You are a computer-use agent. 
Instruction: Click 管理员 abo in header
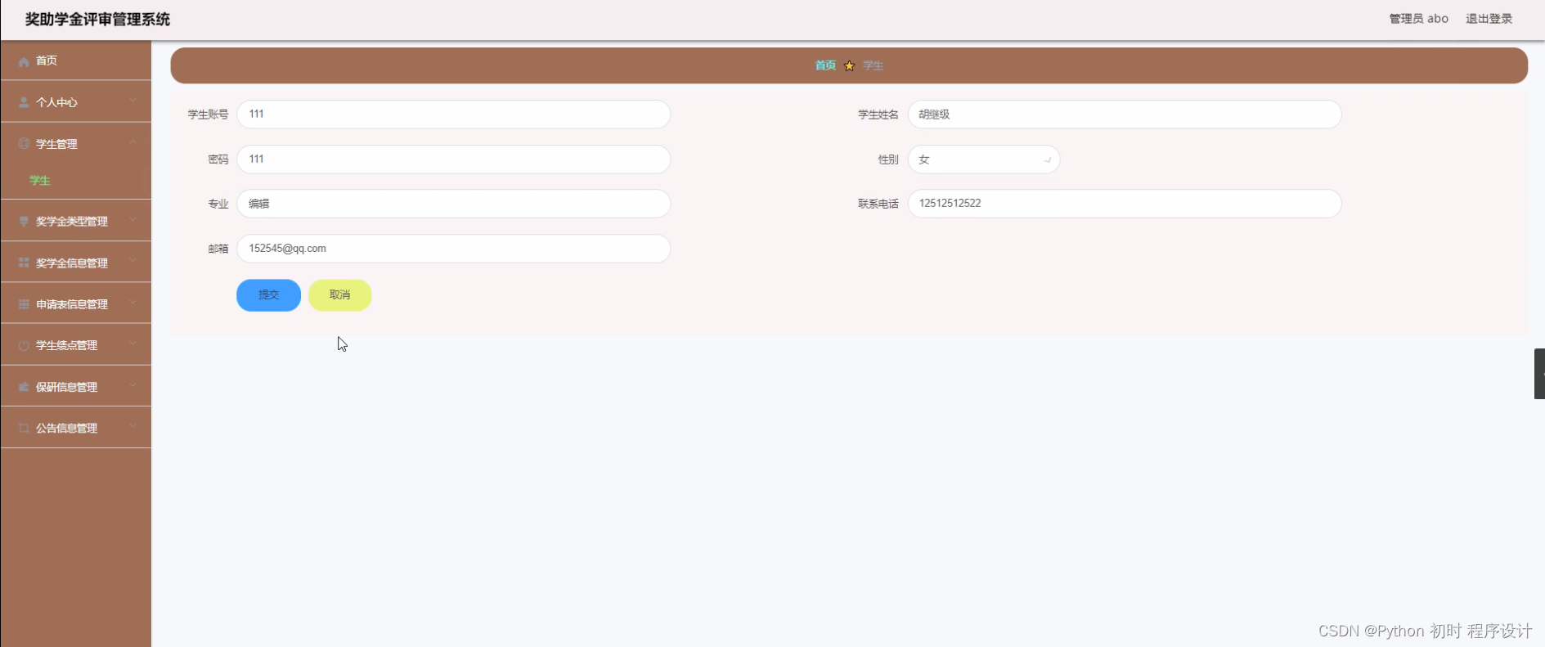[x=1418, y=19]
